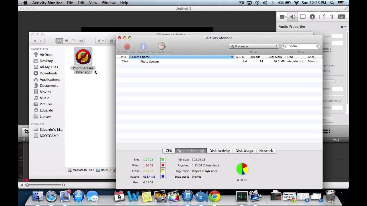Open Callout properties pointer tab

pos(312,17)
